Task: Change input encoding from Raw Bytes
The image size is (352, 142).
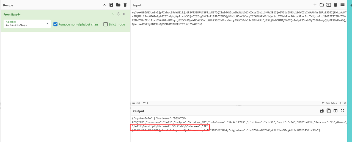Action: coord(329,103)
